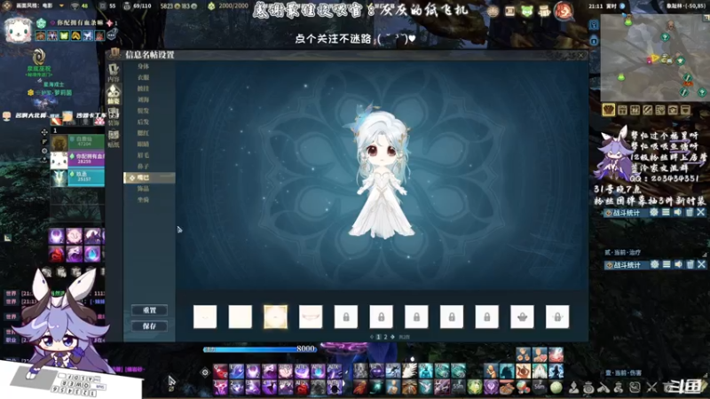This screenshot has height=399, width=710.
Task: Open settings gear of lower 战斗统计 panel
Action: pos(654,264)
